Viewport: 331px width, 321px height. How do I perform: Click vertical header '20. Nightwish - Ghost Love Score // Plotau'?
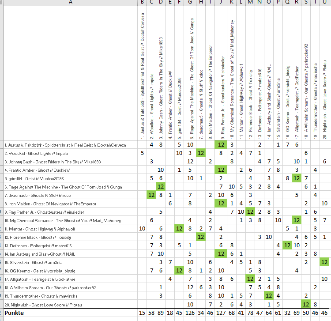tap(325, 100)
